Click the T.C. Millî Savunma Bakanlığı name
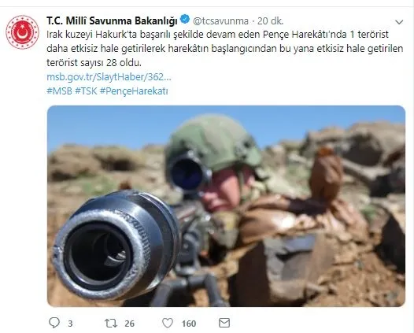414x333 pixels. pyautogui.click(x=112, y=21)
